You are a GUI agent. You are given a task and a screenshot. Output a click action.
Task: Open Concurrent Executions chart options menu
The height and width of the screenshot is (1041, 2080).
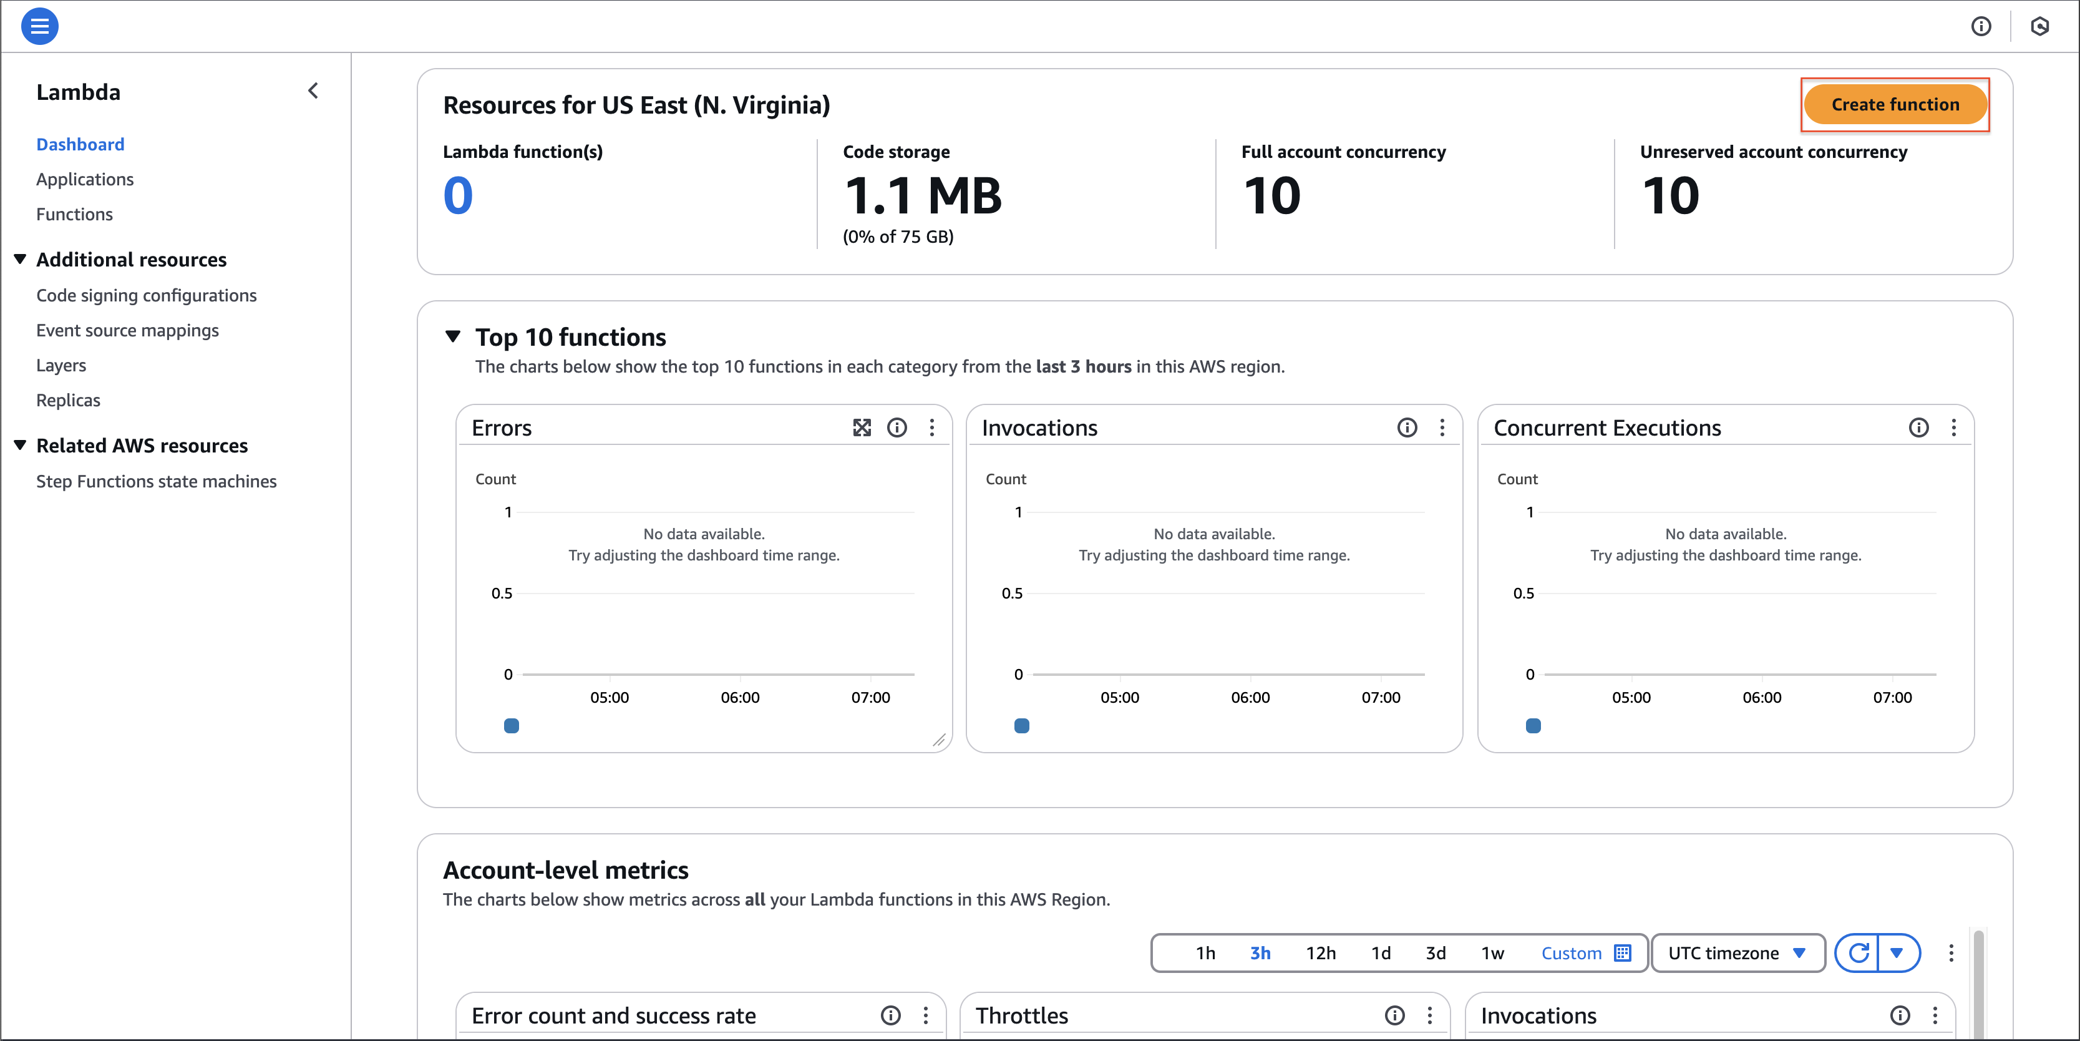(1953, 428)
